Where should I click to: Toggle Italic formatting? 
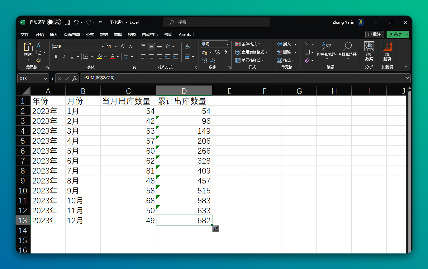click(x=64, y=56)
